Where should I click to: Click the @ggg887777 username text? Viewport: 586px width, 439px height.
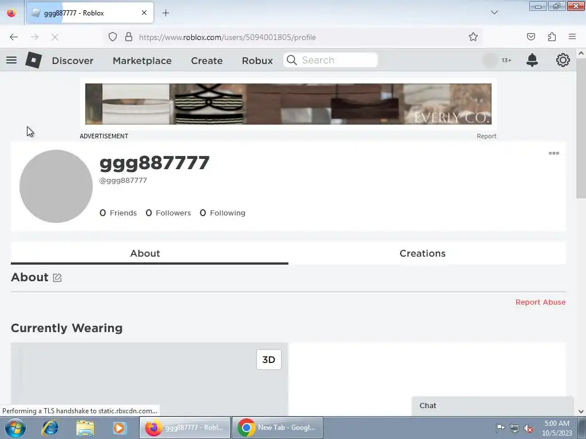pos(123,180)
